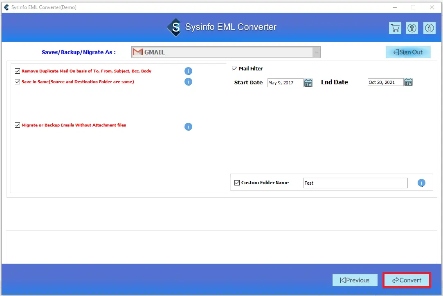Open the about info icon in header
Image resolution: width=443 pixels, height=296 pixels.
[429, 28]
